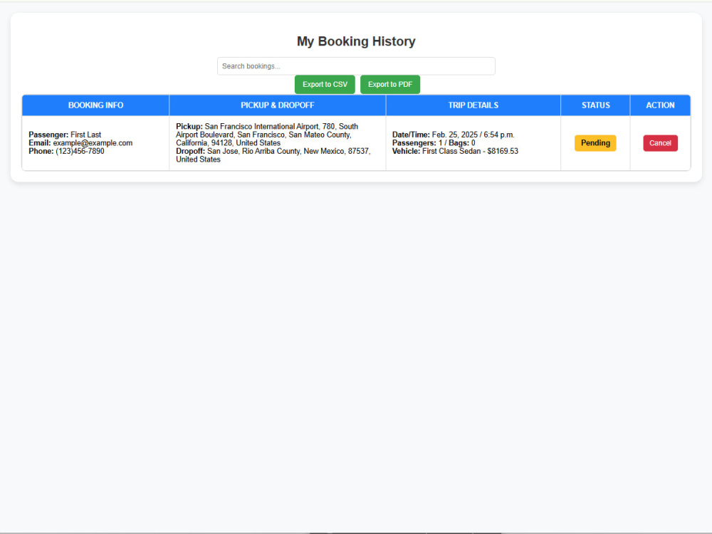Select the Pickup & Dropoff column header
This screenshot has height=534, width=712.
(278, 105)
